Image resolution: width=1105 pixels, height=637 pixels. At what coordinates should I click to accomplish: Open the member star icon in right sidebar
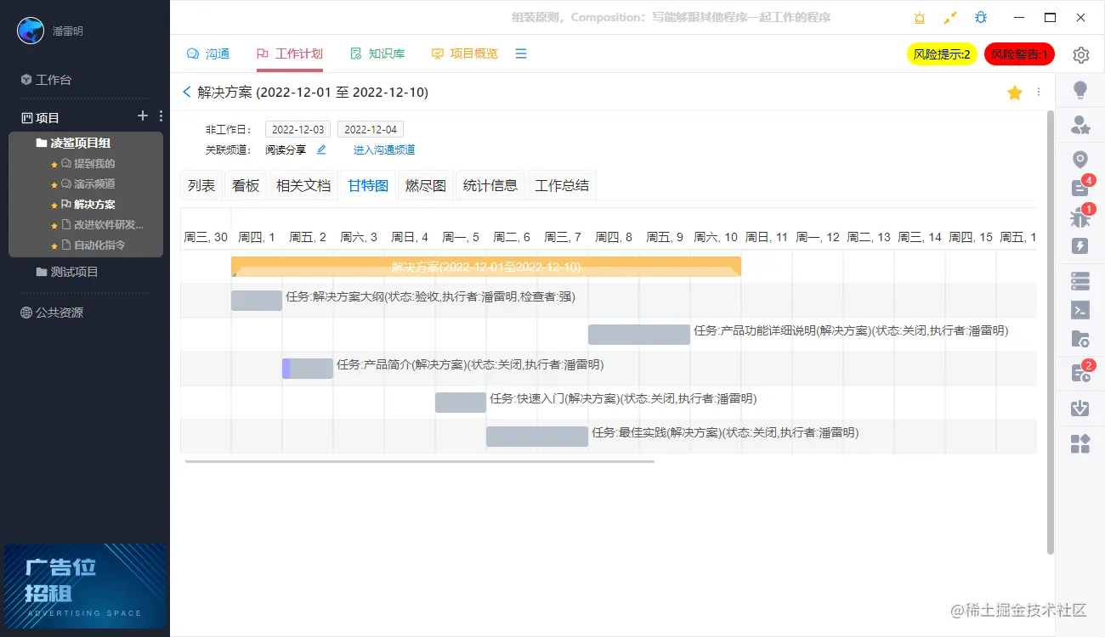1080,125
